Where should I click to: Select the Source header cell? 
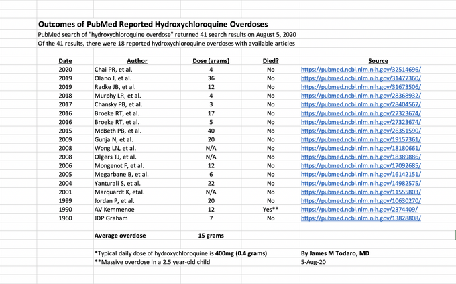coord(378,61)
